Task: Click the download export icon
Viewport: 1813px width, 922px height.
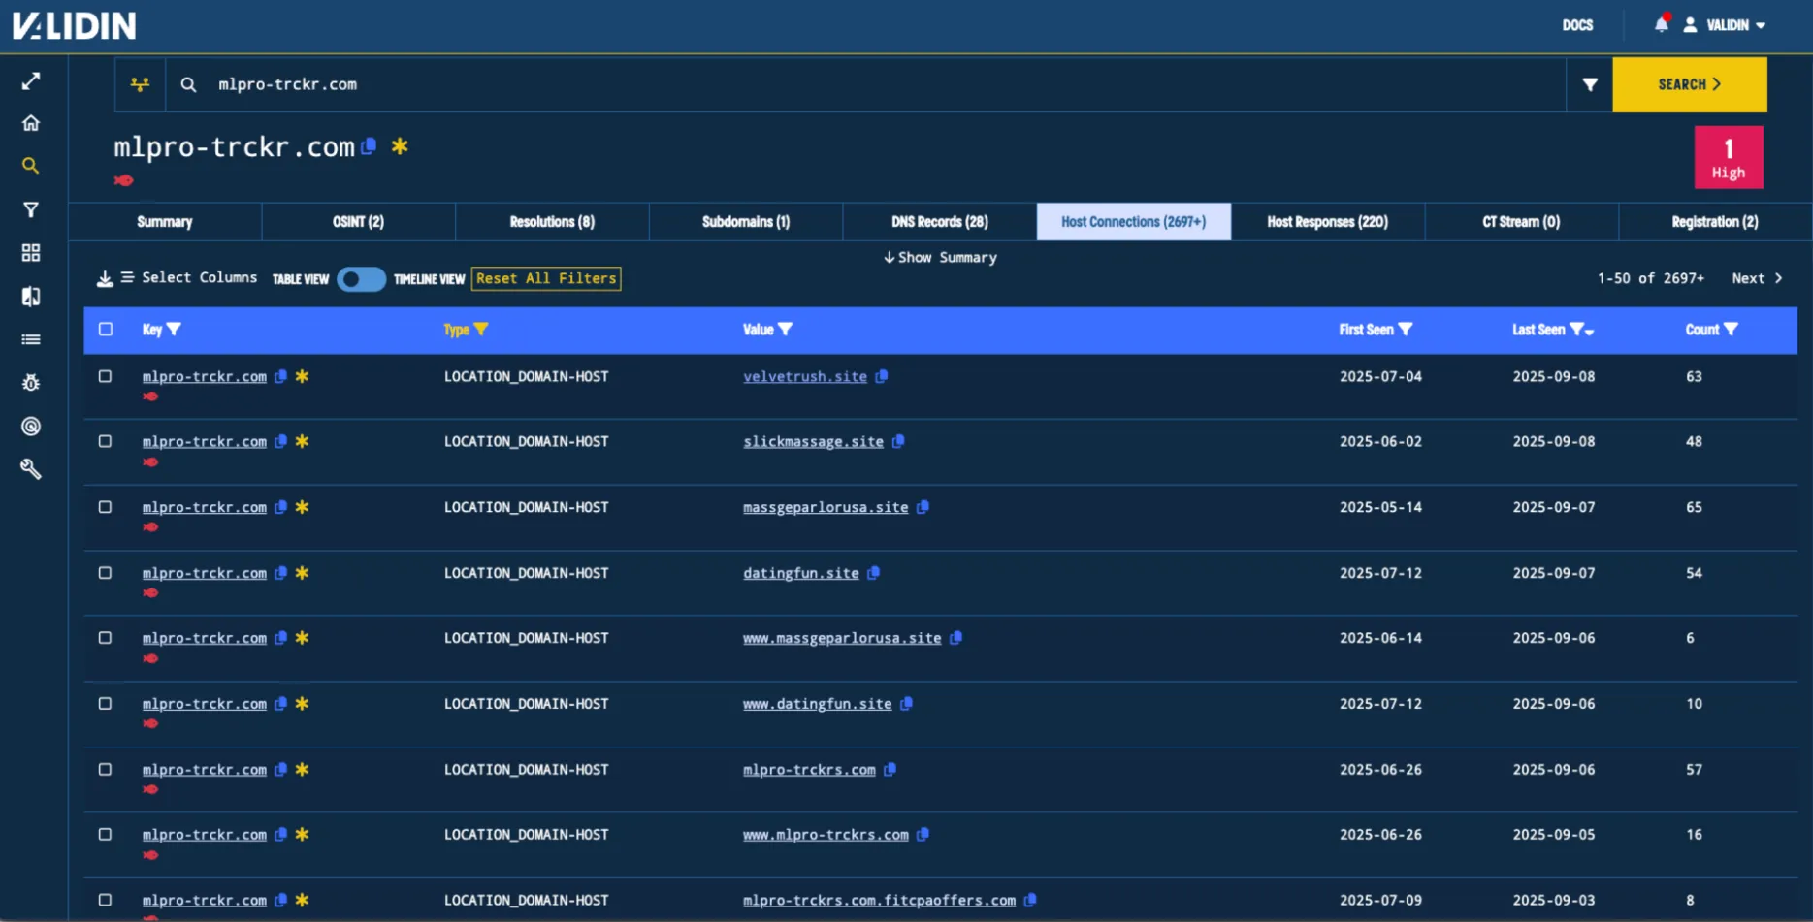Action: click(105, 279)
